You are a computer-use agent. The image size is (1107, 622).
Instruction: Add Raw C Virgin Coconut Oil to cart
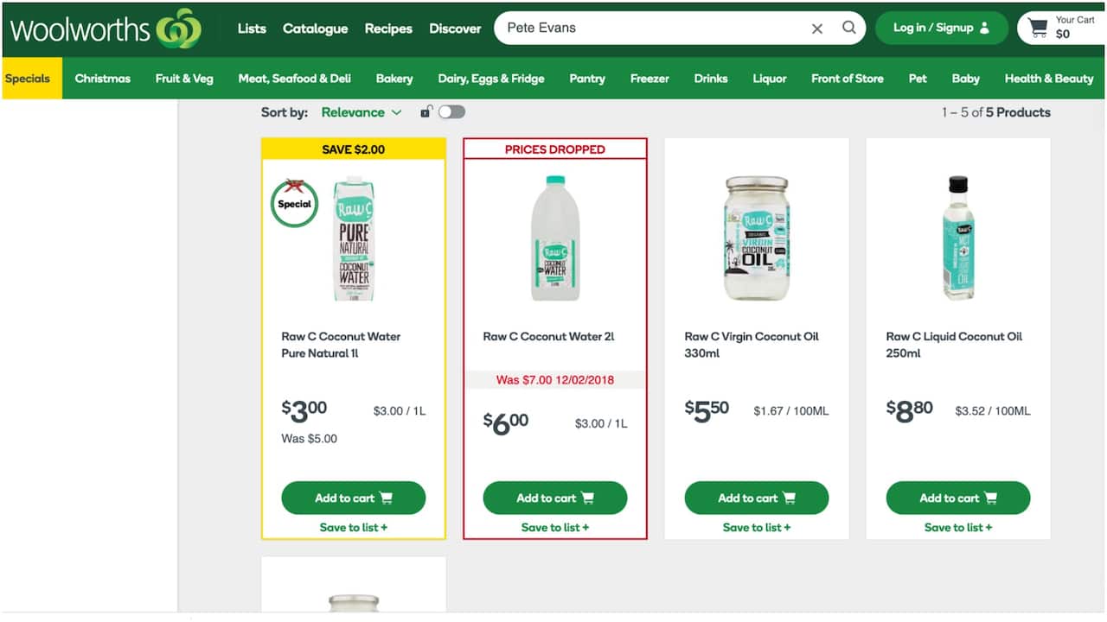pyautogui.click(x=756, y=498)
